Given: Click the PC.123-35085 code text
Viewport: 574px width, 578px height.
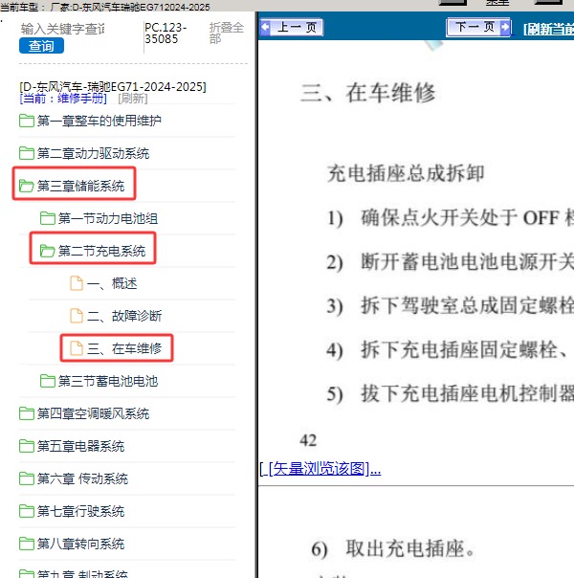Looking at the screenshot, I should pyautogui.click(x=166, y=33).
